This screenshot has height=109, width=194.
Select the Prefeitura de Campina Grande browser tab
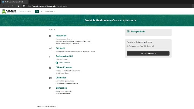[x=14, y=2]
